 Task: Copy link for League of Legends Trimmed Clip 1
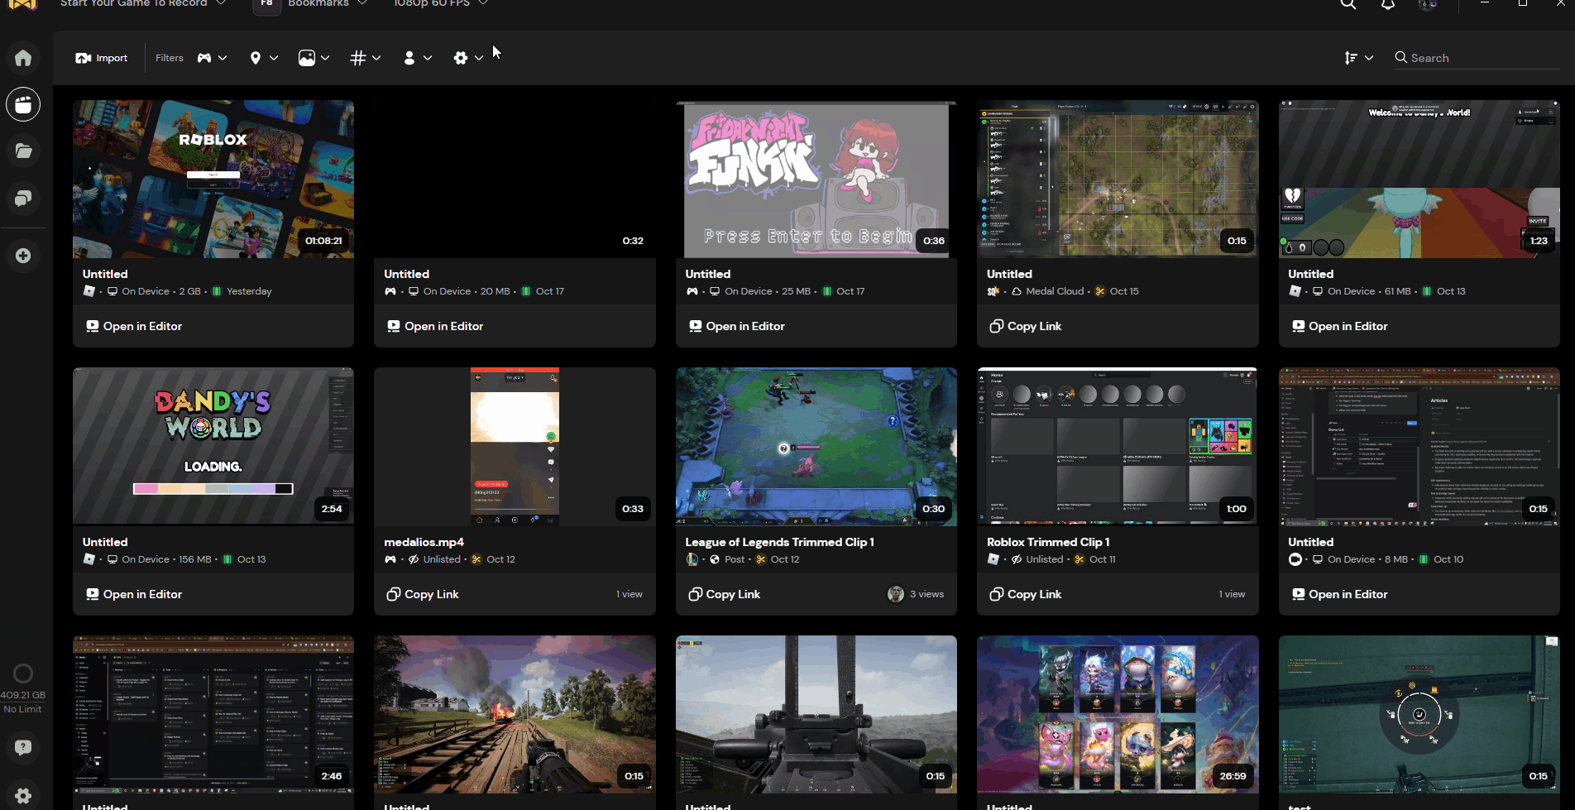coord(725,594)
